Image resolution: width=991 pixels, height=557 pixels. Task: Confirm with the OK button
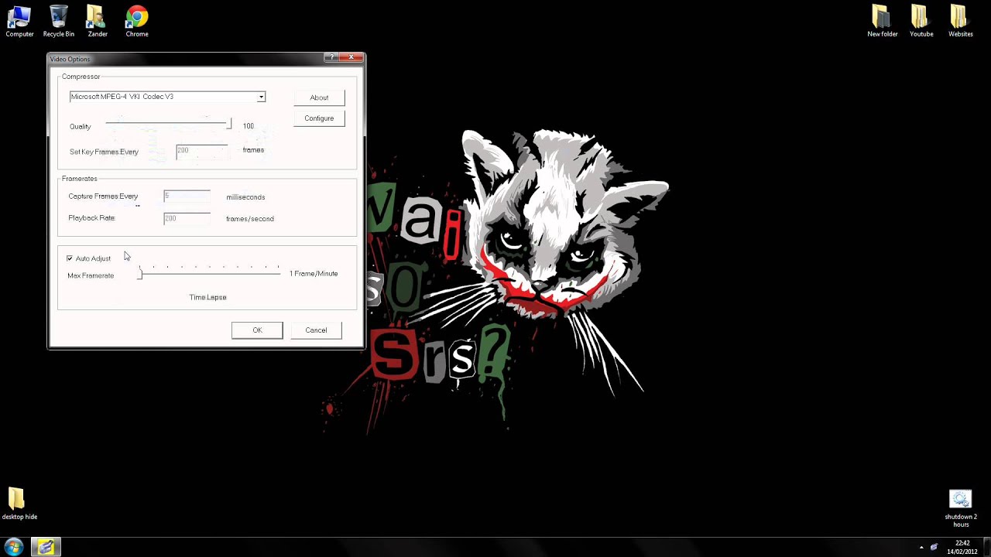pyautogui.click(x=257, y=330)
